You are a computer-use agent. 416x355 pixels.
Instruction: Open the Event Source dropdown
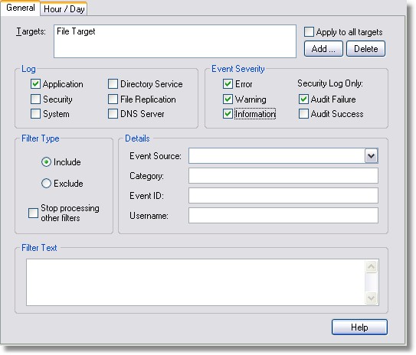[x=371, y=156]
